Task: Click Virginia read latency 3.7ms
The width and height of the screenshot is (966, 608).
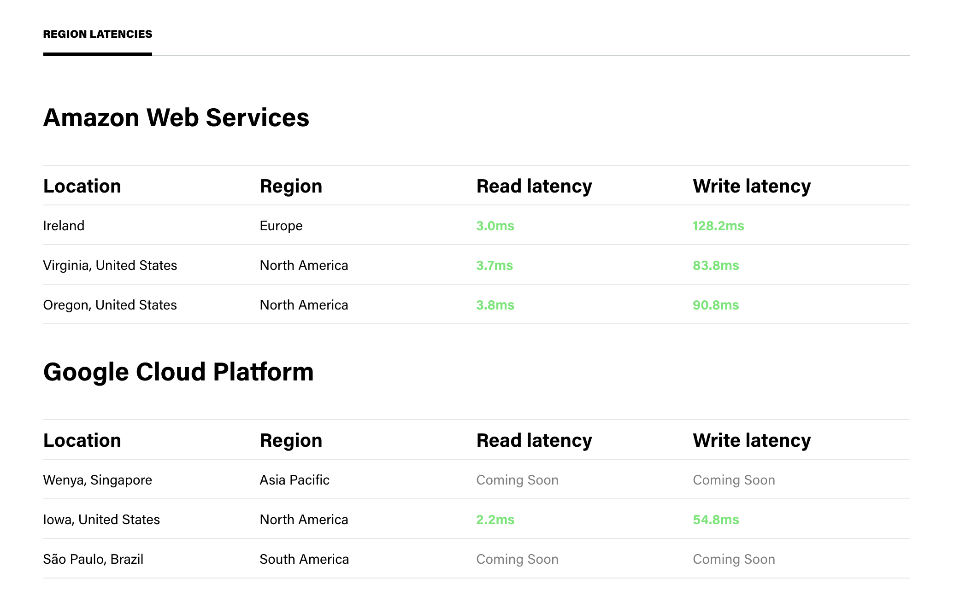Action: [495, 265]
